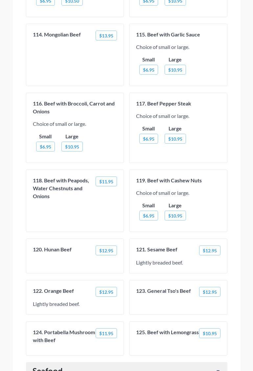This screenshot has height=371, width=253.
Task: Select small Beef with Garlic Sauce price
Action: (x=149, y=70)
